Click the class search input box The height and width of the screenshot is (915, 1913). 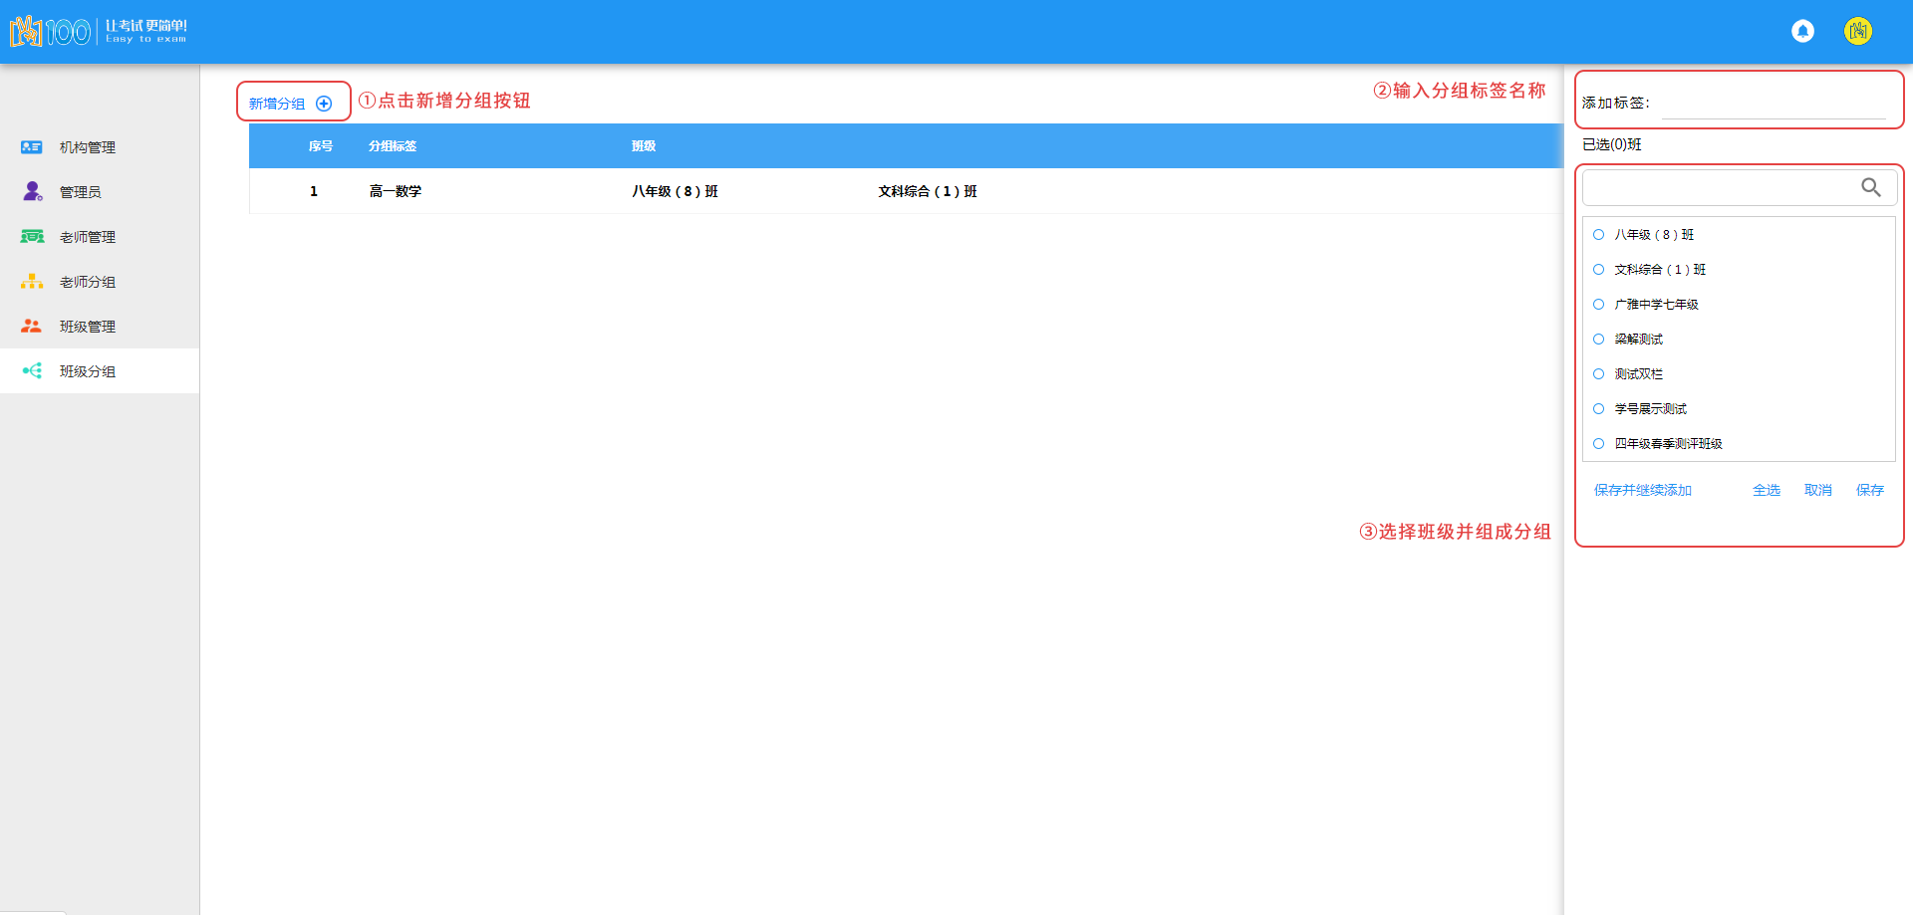[1719, 187]
